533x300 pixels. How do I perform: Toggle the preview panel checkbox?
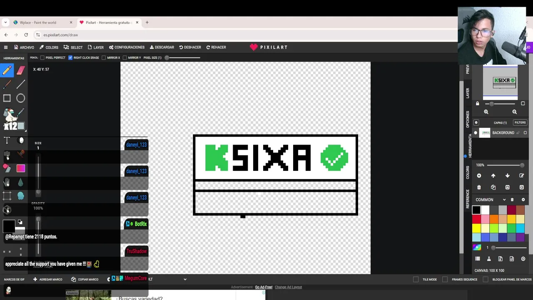[523, 103]
